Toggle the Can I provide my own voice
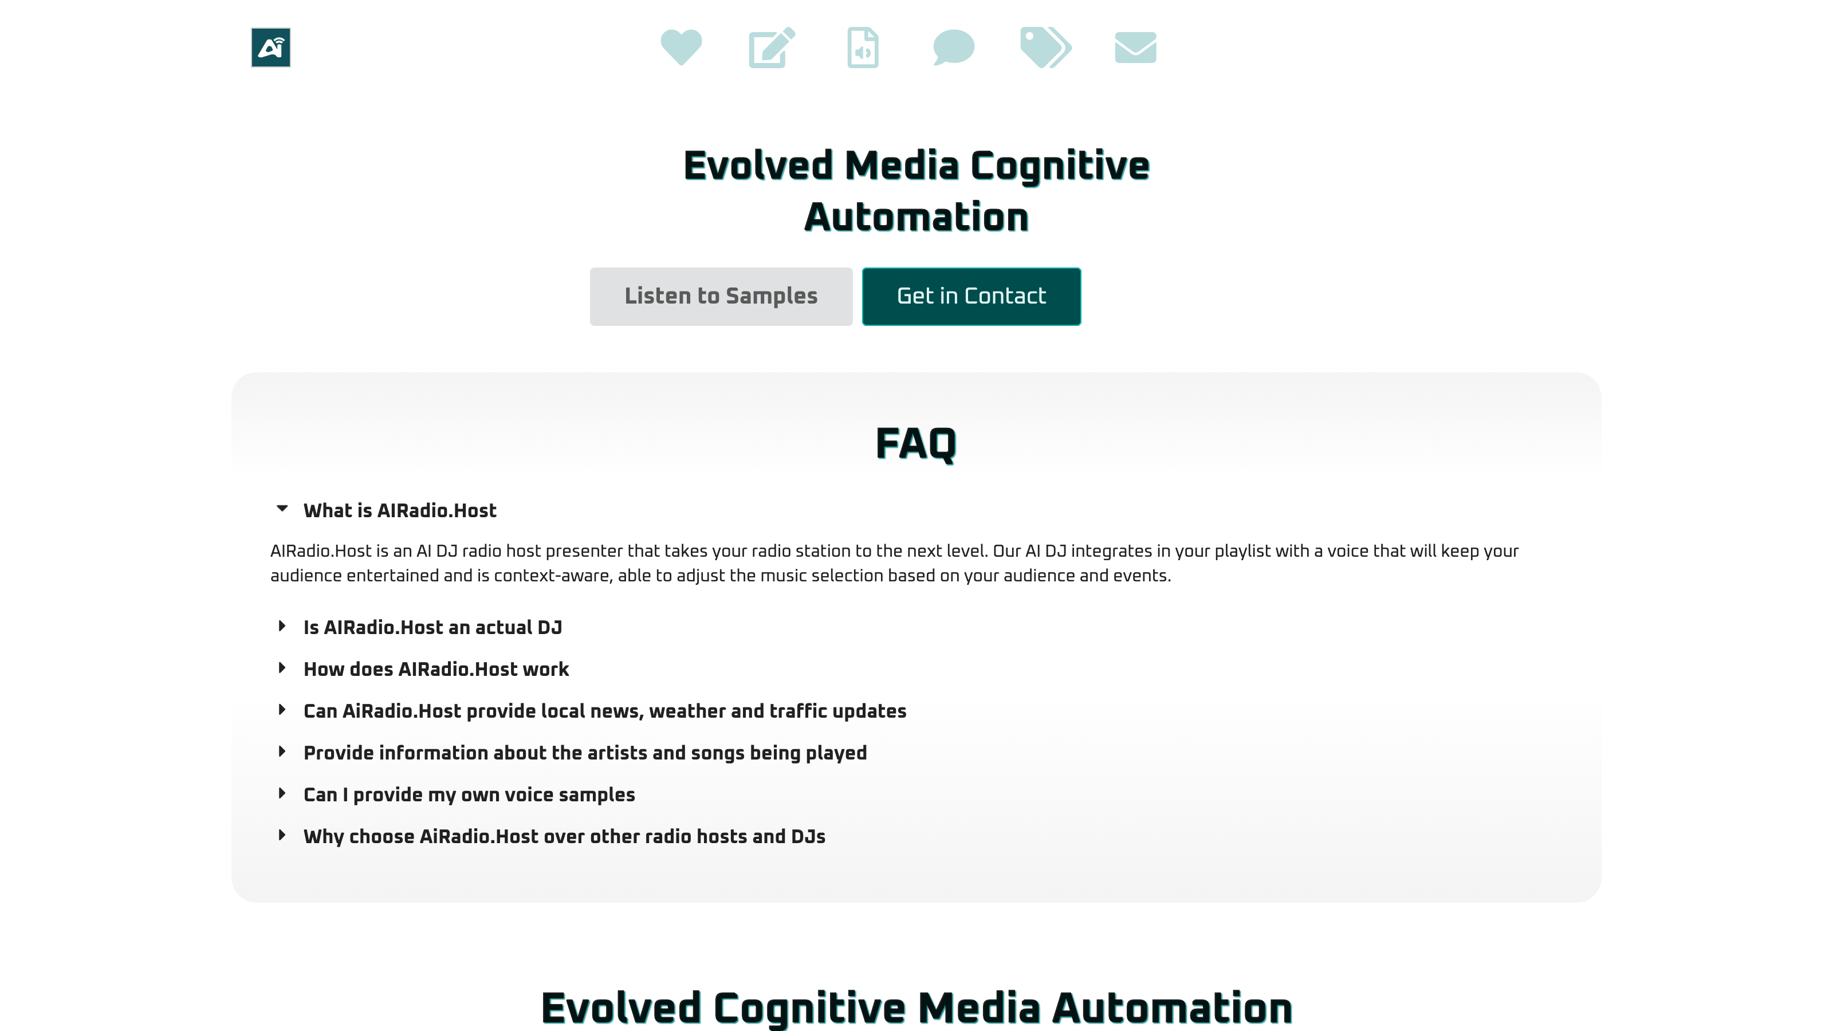Image resolution: width=1833 pixels, height=1031 pixels. click(x=470, y=794)
